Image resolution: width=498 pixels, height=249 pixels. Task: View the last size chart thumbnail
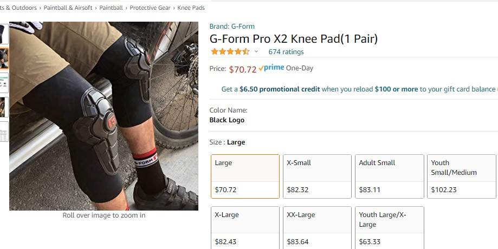coord(4,132)
